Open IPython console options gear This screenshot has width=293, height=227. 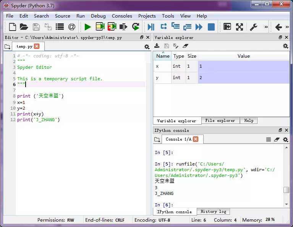pos(285,139)
